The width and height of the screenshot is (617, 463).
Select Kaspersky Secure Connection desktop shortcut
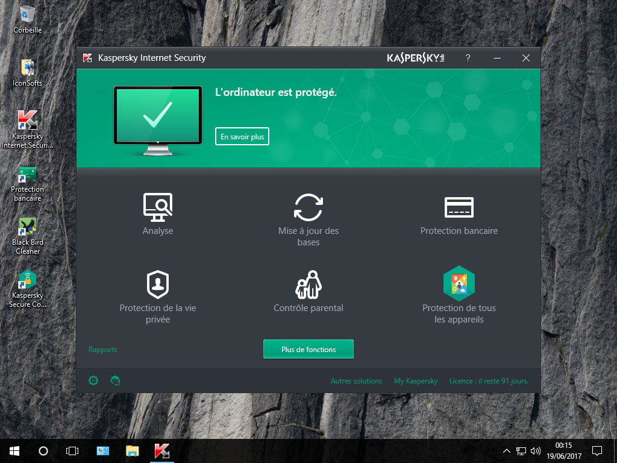[28, 289]
